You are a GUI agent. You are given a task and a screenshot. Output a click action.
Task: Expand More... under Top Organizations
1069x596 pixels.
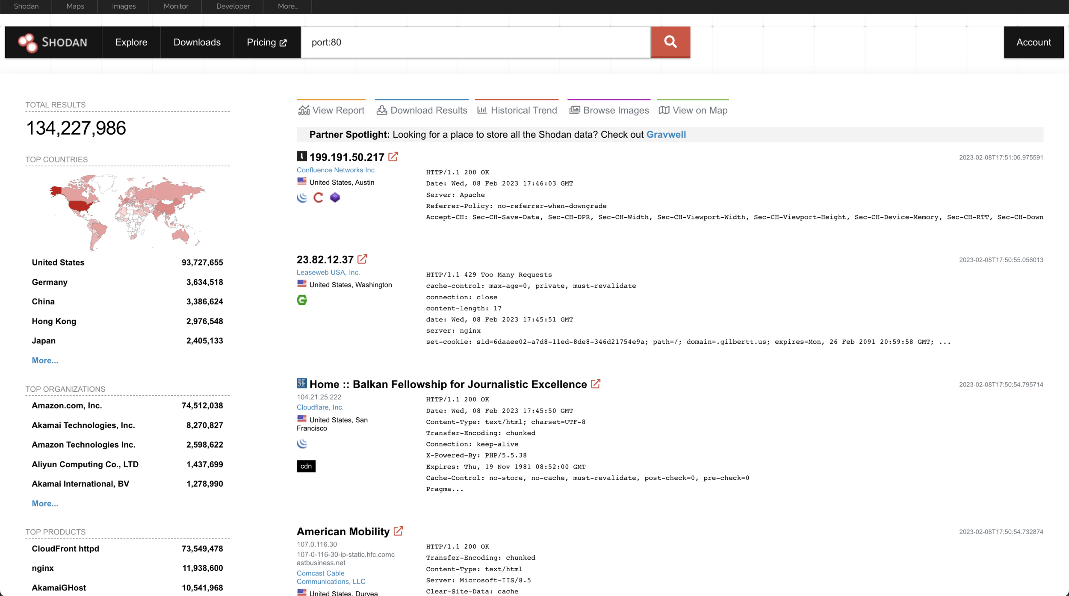point(45,504)
